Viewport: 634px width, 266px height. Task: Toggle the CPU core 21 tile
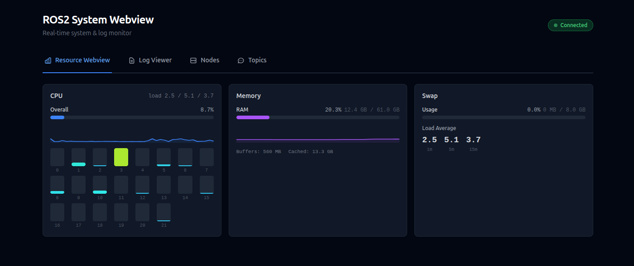click(x=163, y=212)
